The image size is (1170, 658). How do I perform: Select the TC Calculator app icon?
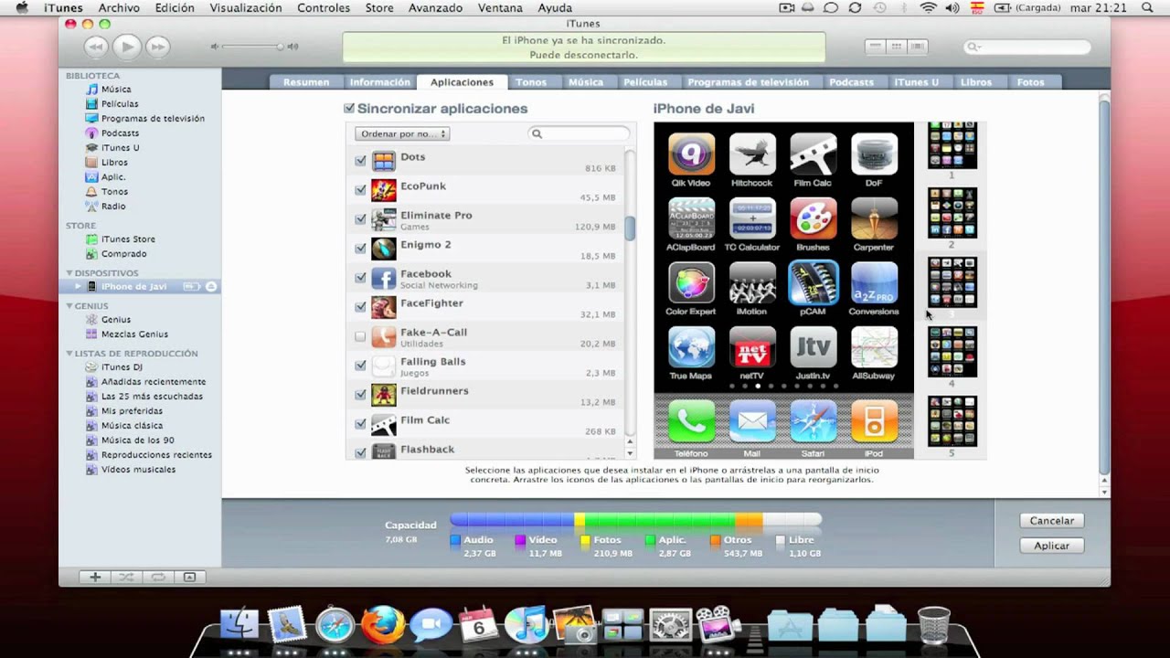pyautogui.click(x=751, y=218)
